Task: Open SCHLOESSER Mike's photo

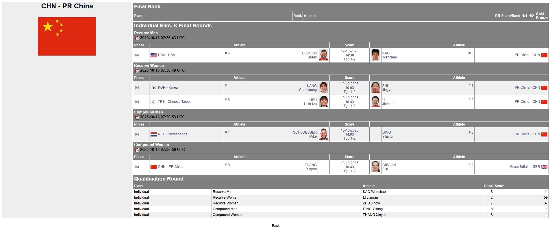Action: [x=324, y=134]
